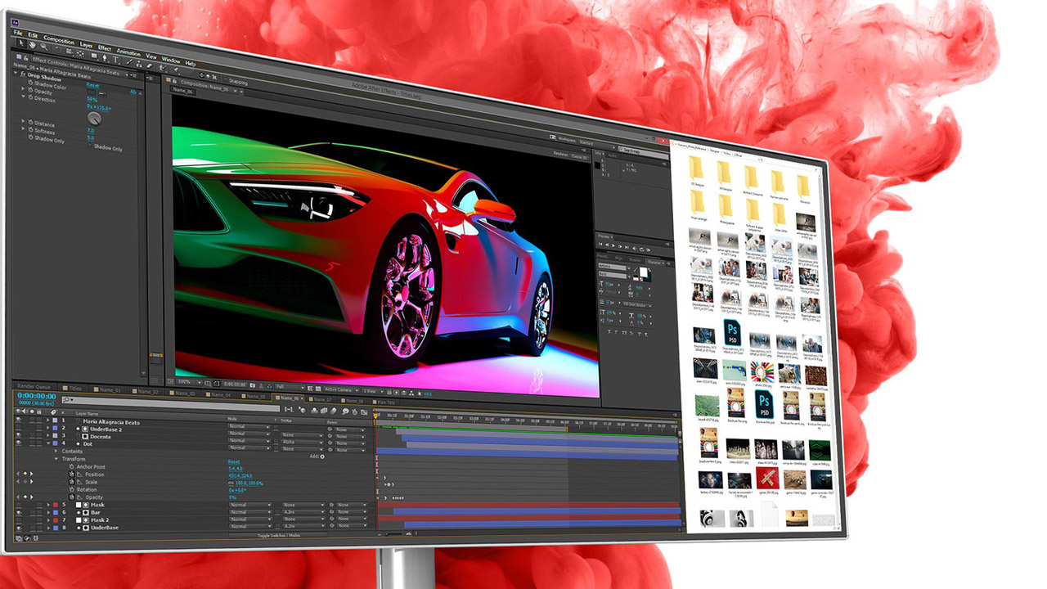Expand the Opacity property in Effect Controls
Image resolution: width=1047 pixels, height=589 pixels.
[x=23, y=88]
